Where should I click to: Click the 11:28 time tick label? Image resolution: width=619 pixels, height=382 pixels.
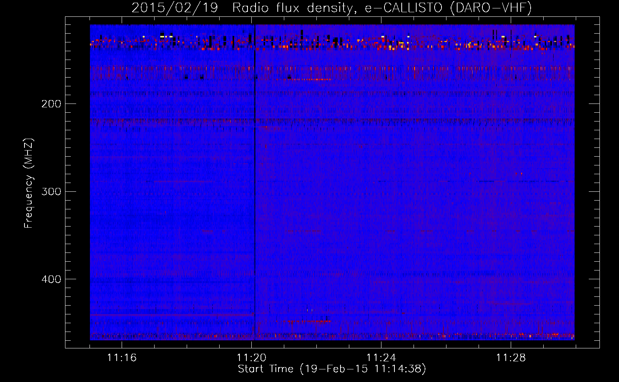coord(511,358)
